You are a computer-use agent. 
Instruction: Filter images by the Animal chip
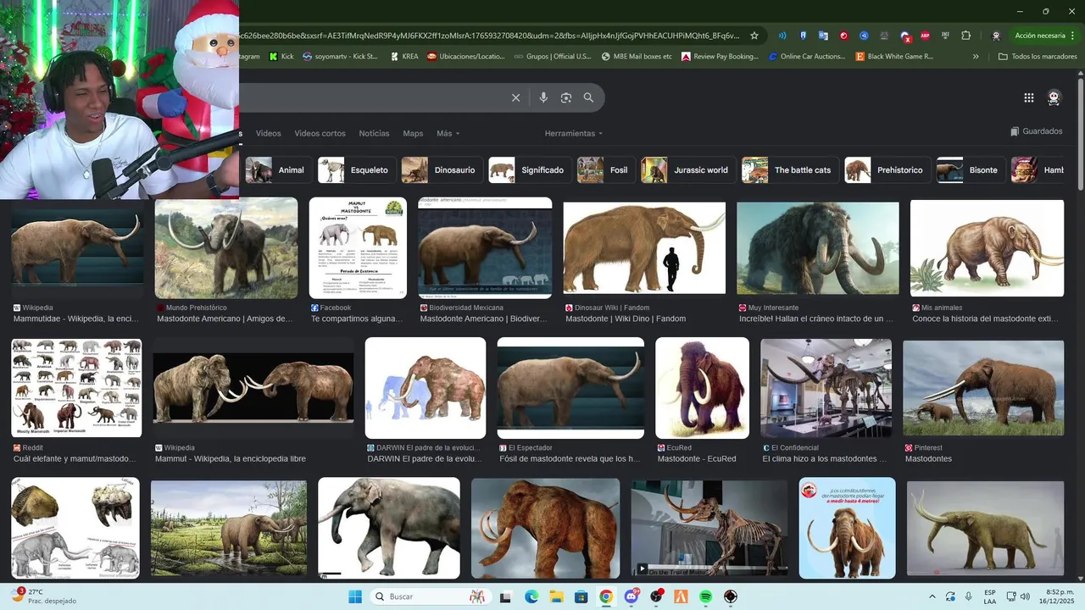pos(277,170)
